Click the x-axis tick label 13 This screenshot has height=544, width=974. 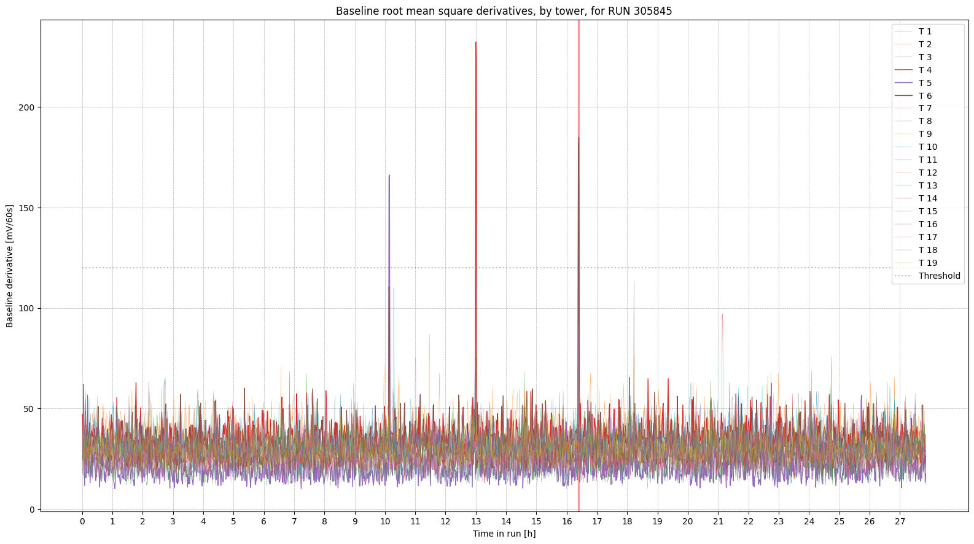(475, 521)
